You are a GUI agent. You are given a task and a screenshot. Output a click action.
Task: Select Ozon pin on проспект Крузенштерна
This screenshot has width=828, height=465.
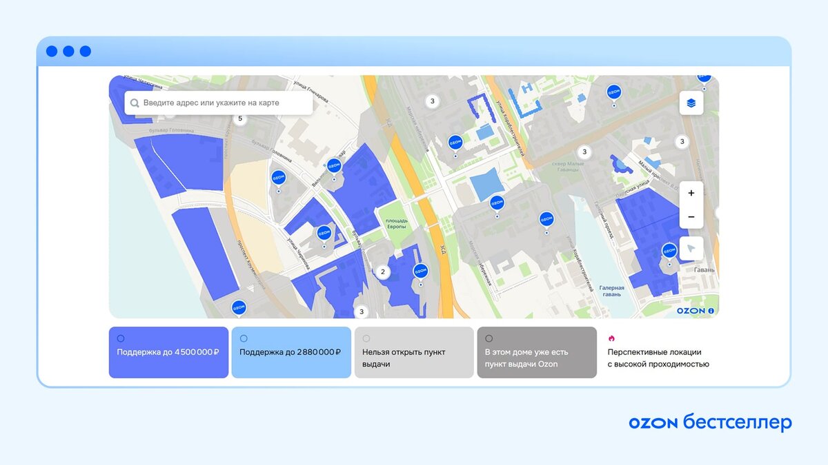[239, 308]
